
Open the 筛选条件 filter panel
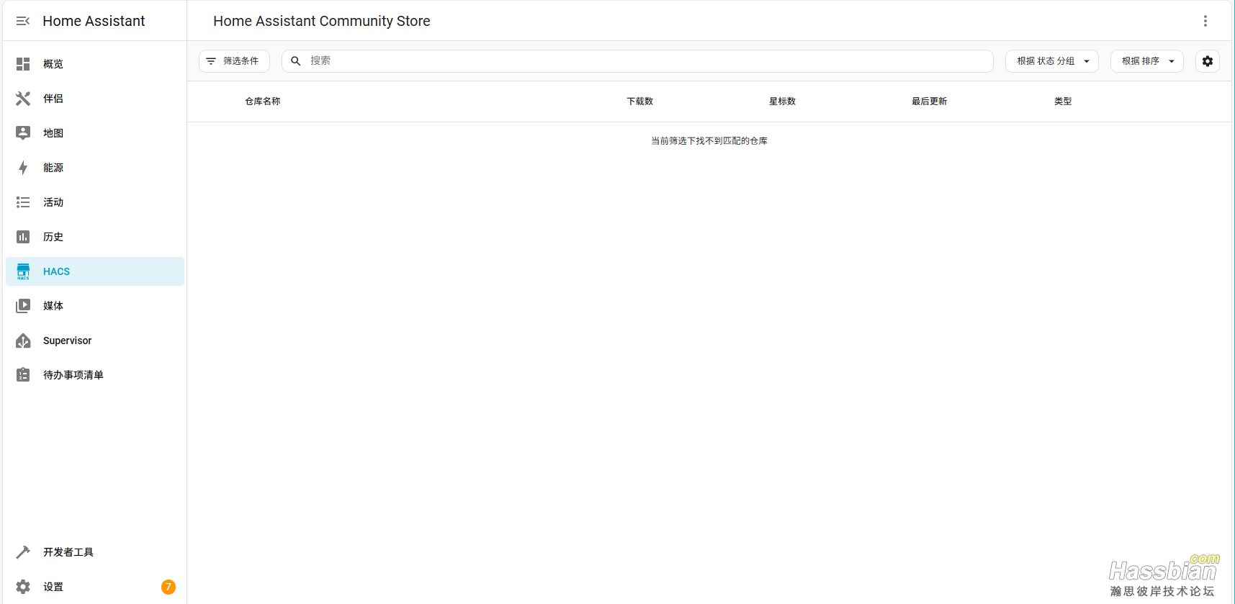(234, 61)
